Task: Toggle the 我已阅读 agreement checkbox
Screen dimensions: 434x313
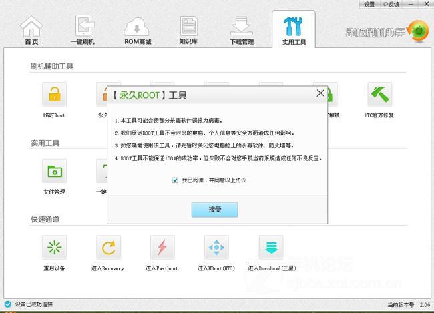Action: 175,180
